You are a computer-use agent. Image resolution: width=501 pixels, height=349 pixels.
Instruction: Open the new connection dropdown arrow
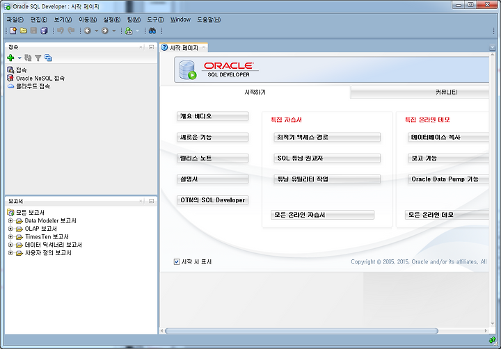19,58
